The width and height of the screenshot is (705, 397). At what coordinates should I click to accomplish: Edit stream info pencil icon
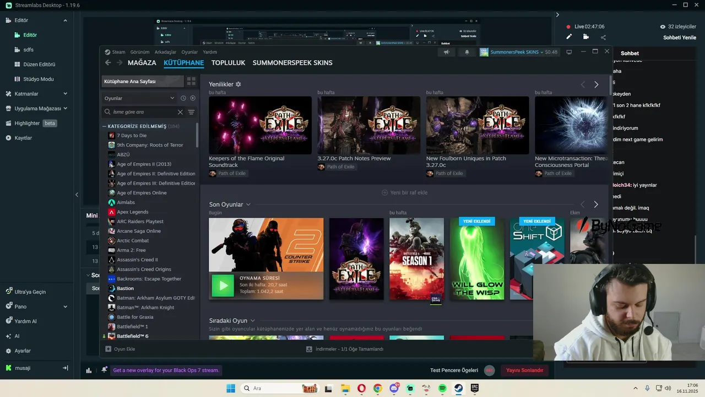[x=569, y=37]
